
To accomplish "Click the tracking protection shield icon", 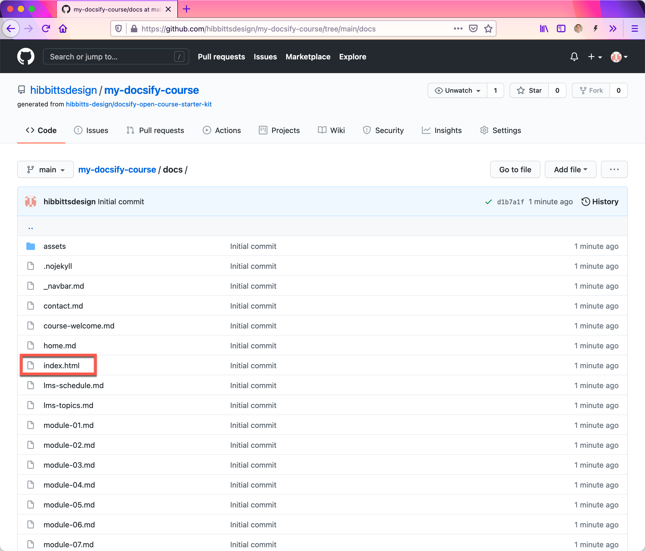I will (x=119, y=29).
